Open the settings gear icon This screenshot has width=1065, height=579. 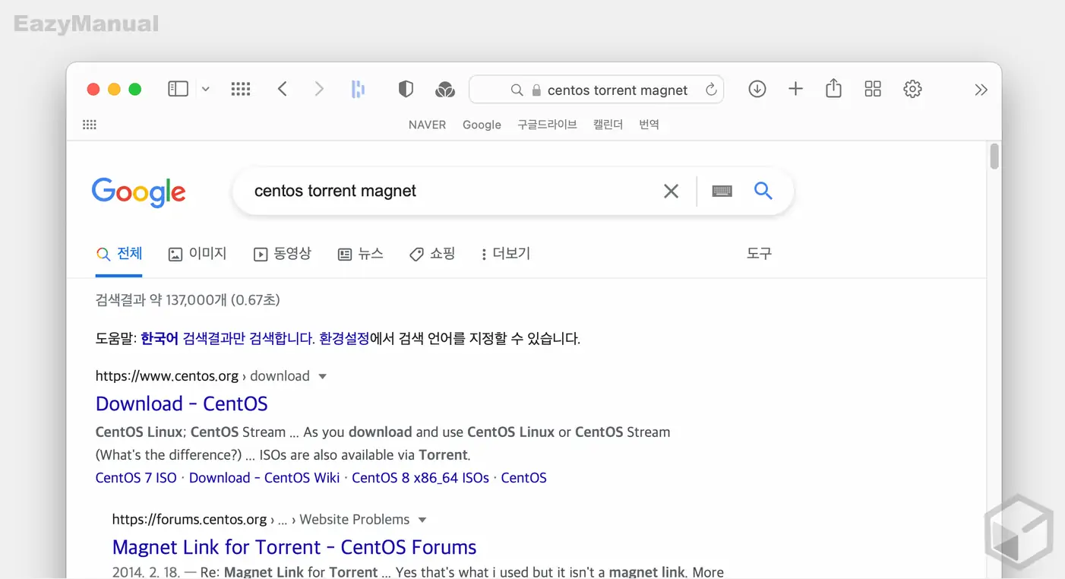pyautogui.click(x=912, y=90)
